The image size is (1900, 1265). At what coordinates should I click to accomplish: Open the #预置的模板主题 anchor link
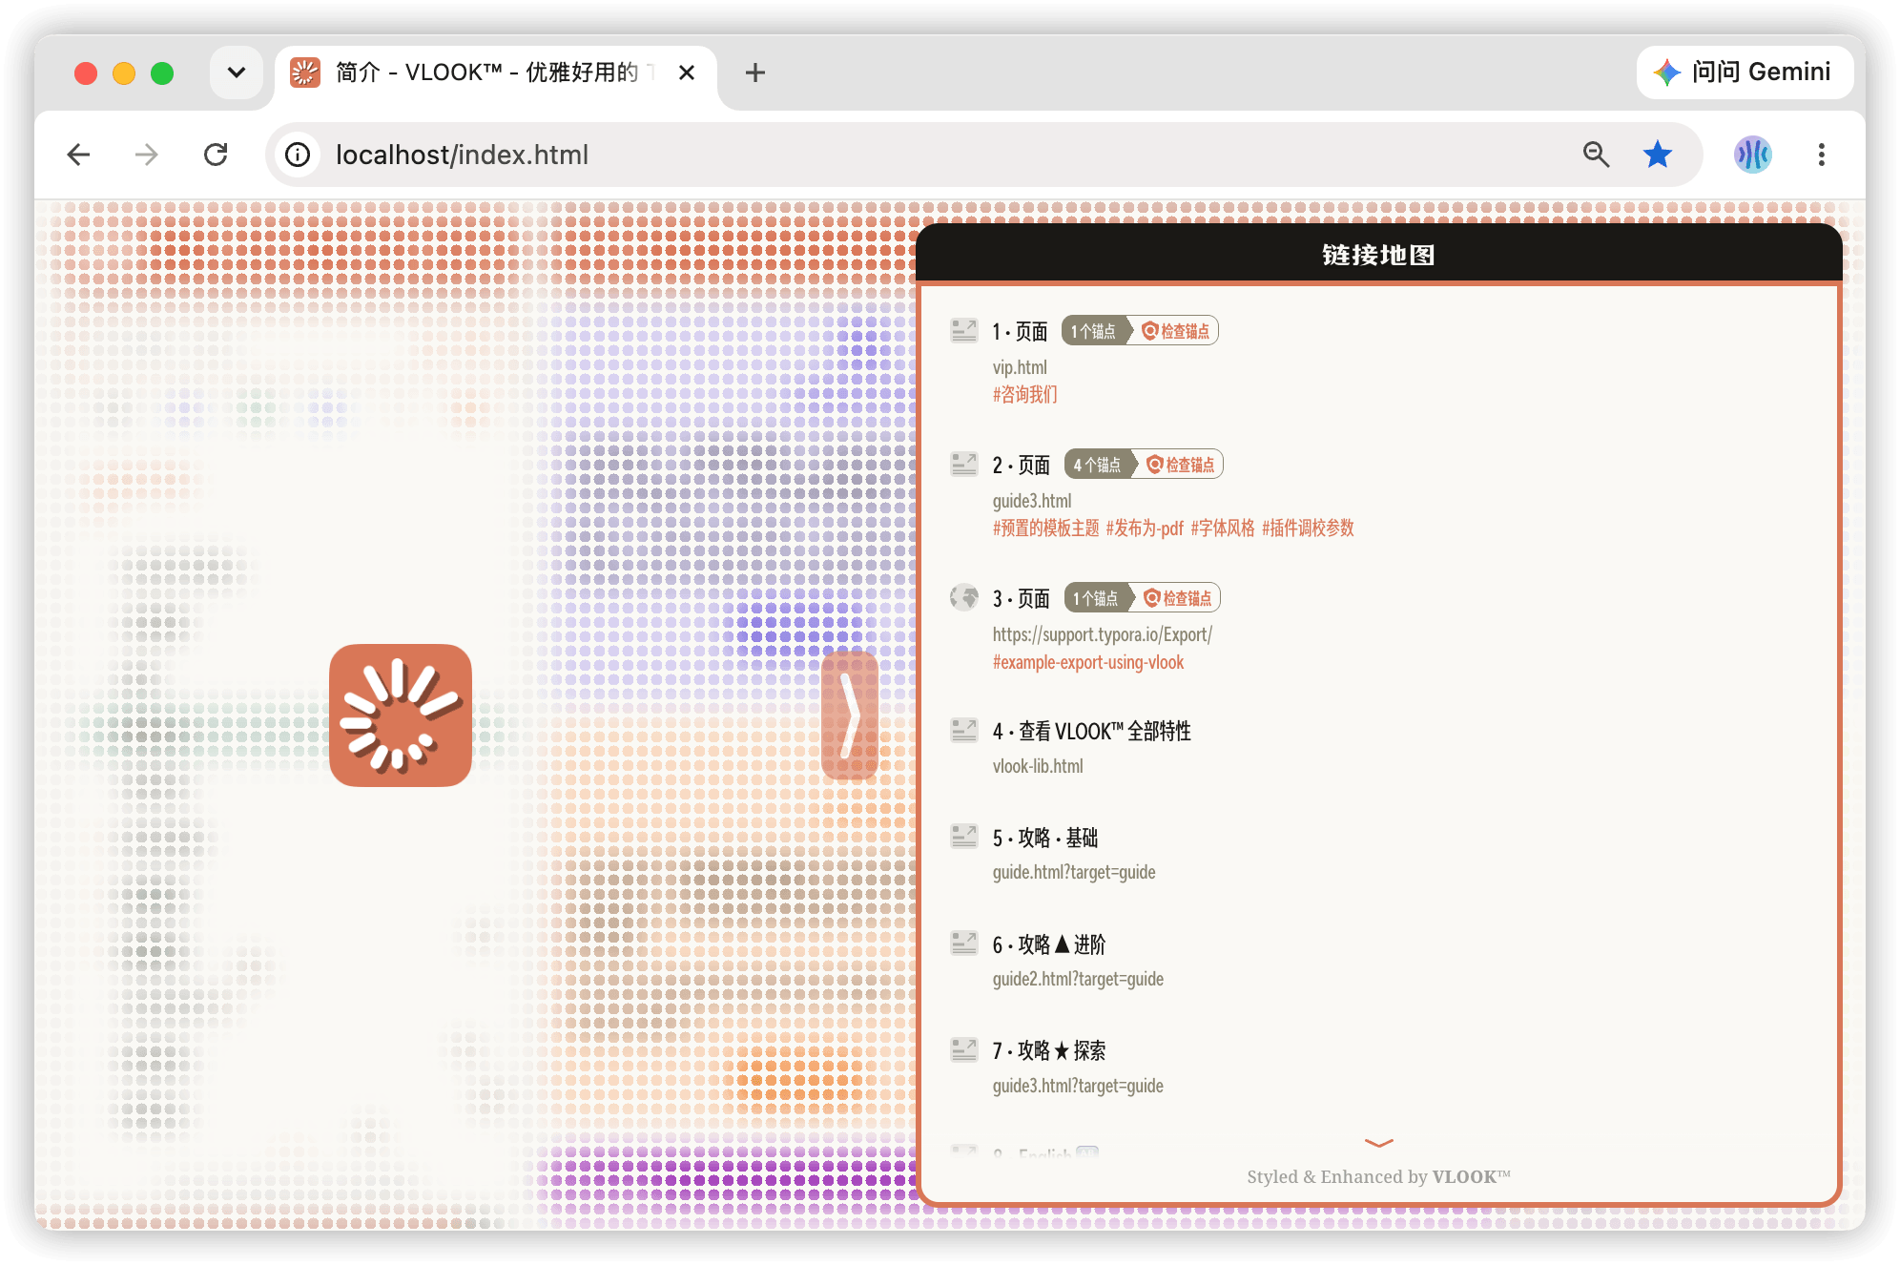[x=1046, y=529]
